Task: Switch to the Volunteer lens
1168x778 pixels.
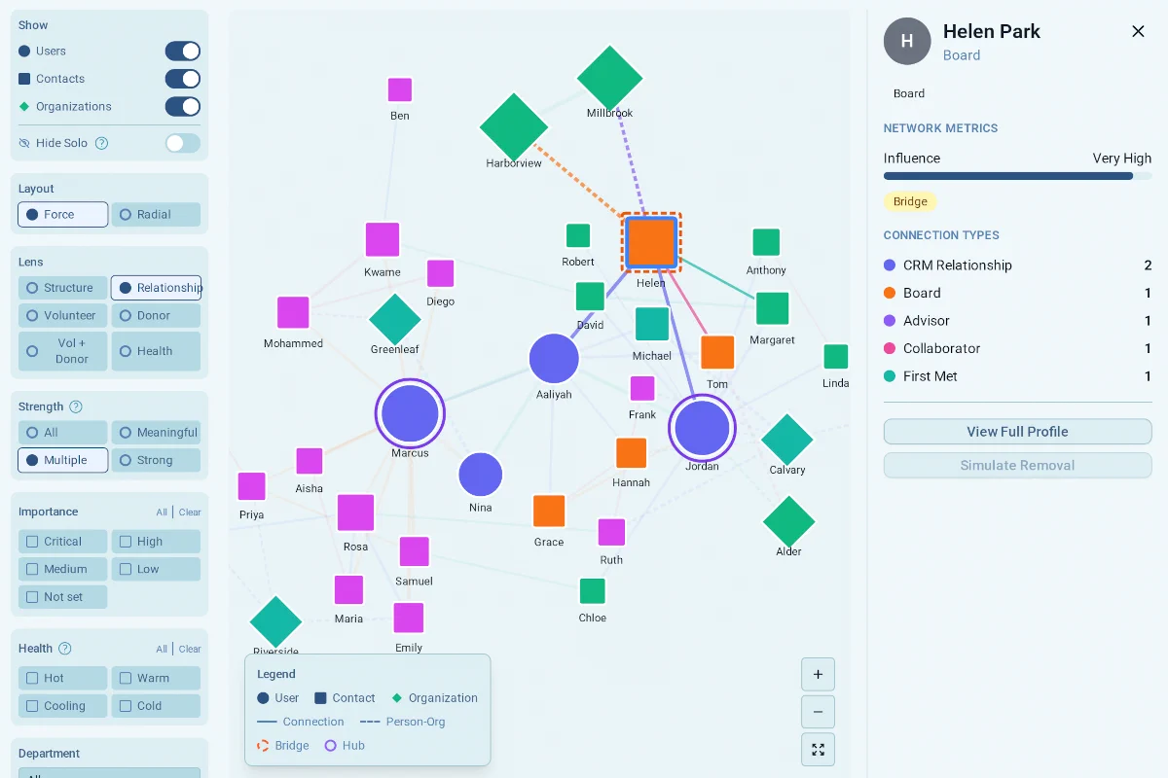Action: pyautogui.click(x=62, y=315)
